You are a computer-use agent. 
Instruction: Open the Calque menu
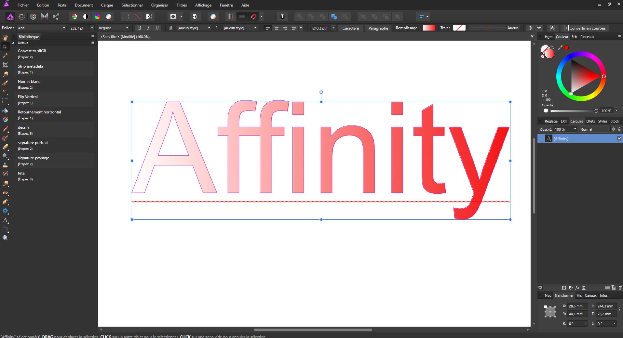(107, 5)
